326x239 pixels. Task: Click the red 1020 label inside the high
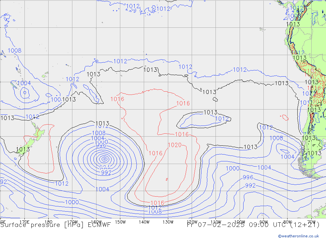pos(175,145)
